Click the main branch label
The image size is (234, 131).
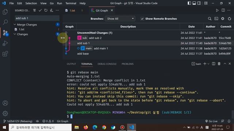(87, 48)
